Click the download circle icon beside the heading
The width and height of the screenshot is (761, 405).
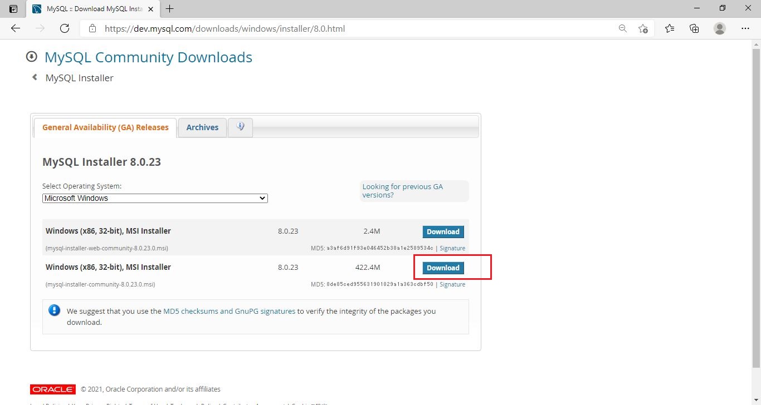coord(32,57)
